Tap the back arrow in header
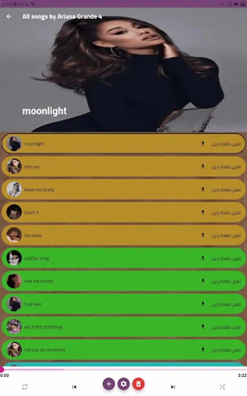 coord(9,16)
